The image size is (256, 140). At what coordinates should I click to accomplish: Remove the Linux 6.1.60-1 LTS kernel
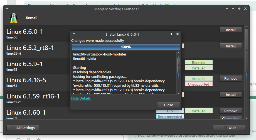pyautogui.click(x=231, y=111)
